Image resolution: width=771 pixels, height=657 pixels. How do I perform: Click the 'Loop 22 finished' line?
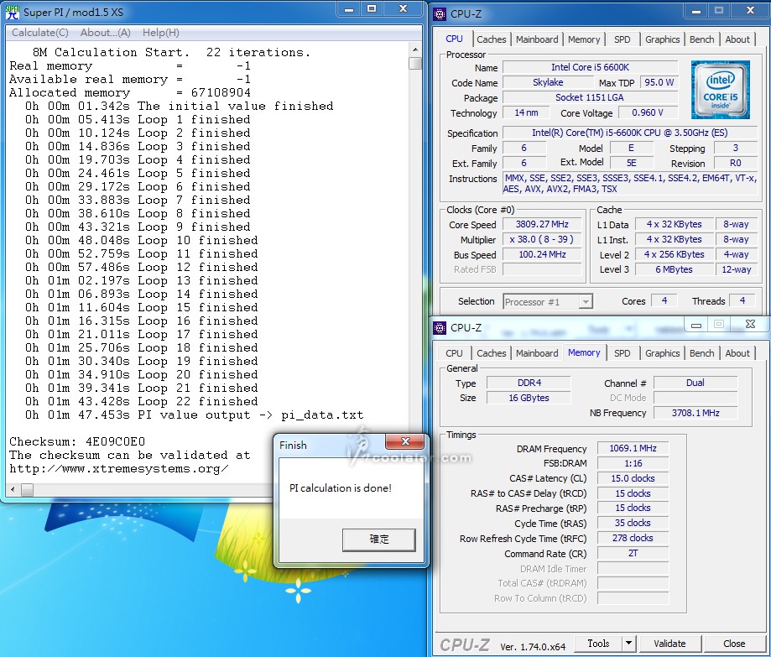point(141,401)
